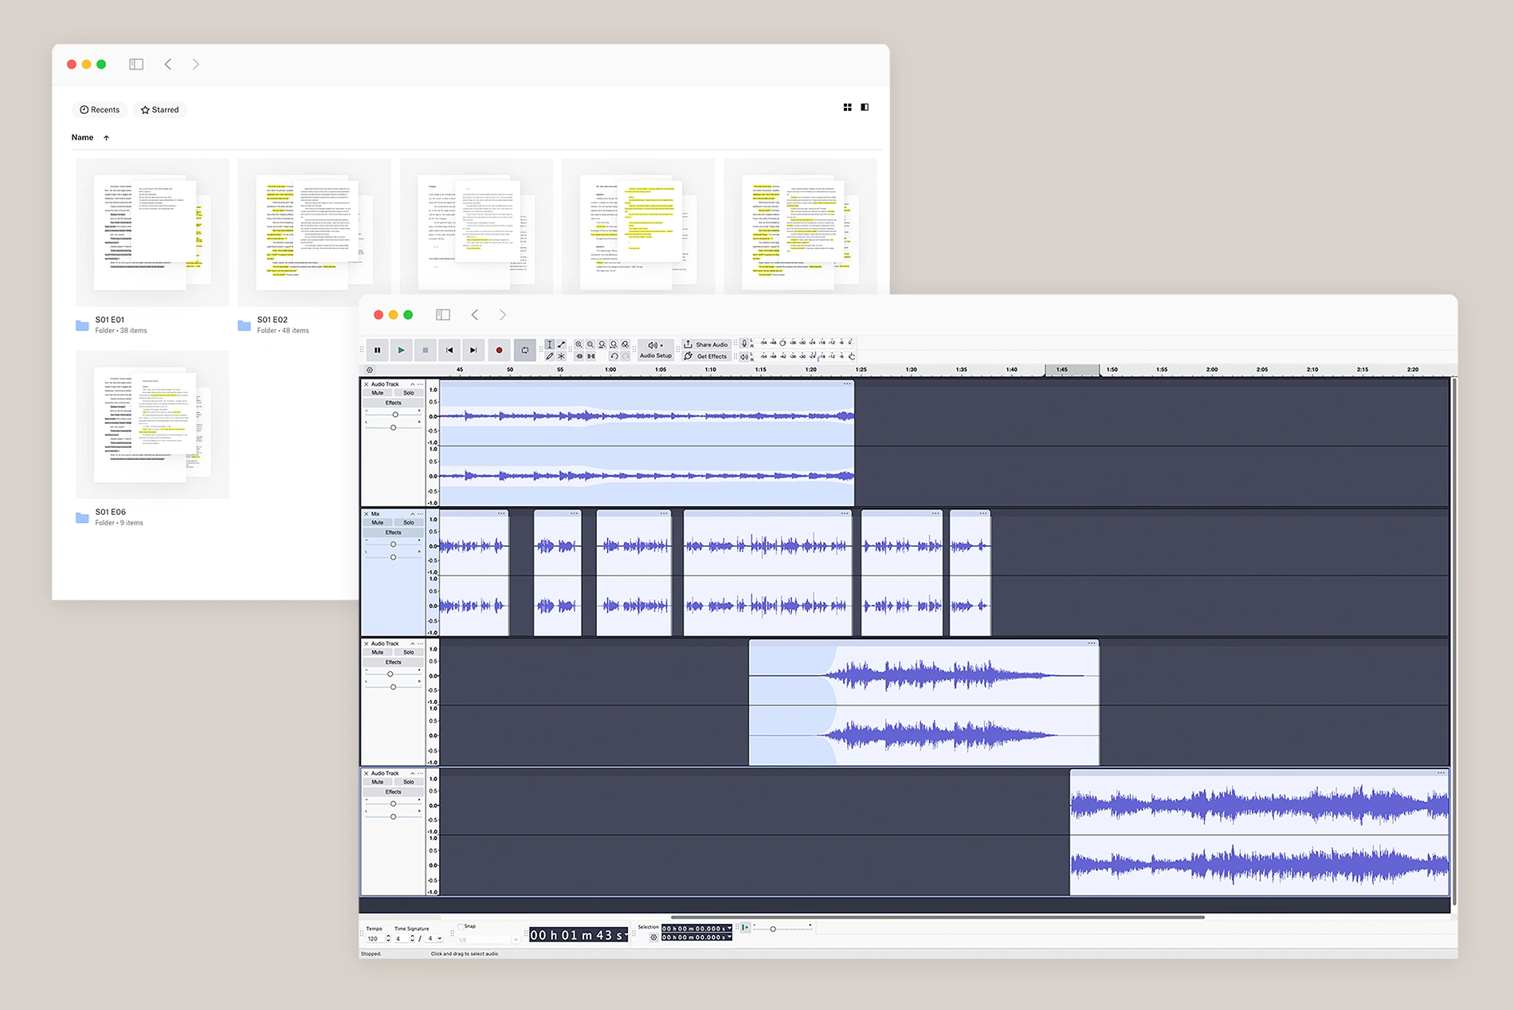
Task: Open Recents tab in the file browser
Action: [x=100, y=110]
